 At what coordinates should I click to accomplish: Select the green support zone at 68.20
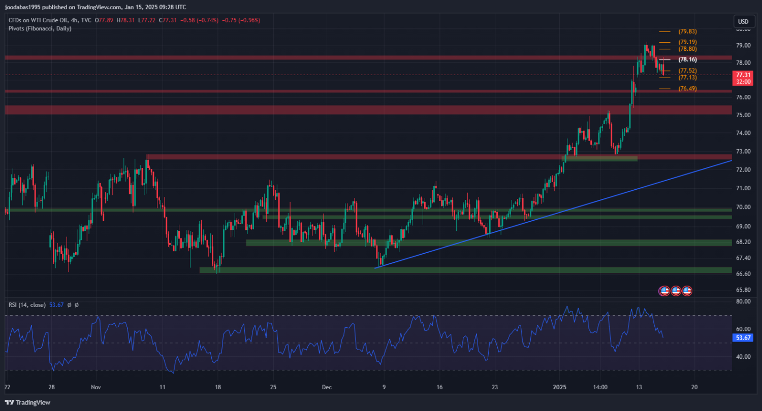coord(489,243)
